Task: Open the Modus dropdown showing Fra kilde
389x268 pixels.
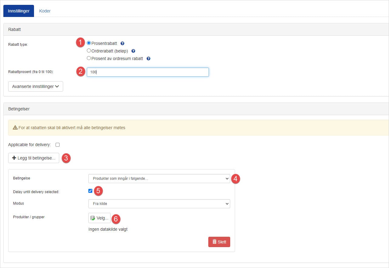Action: tap(159, 204)
